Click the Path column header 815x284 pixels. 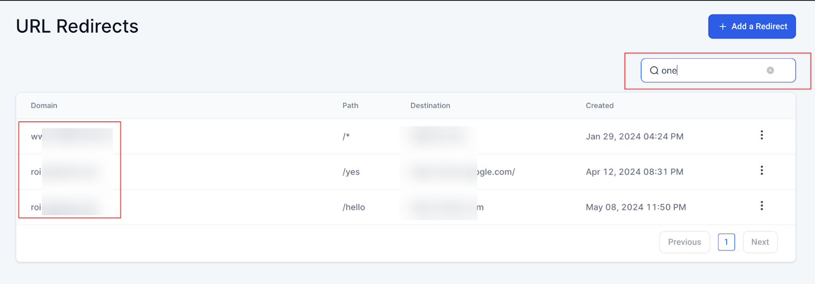[350, 106]
